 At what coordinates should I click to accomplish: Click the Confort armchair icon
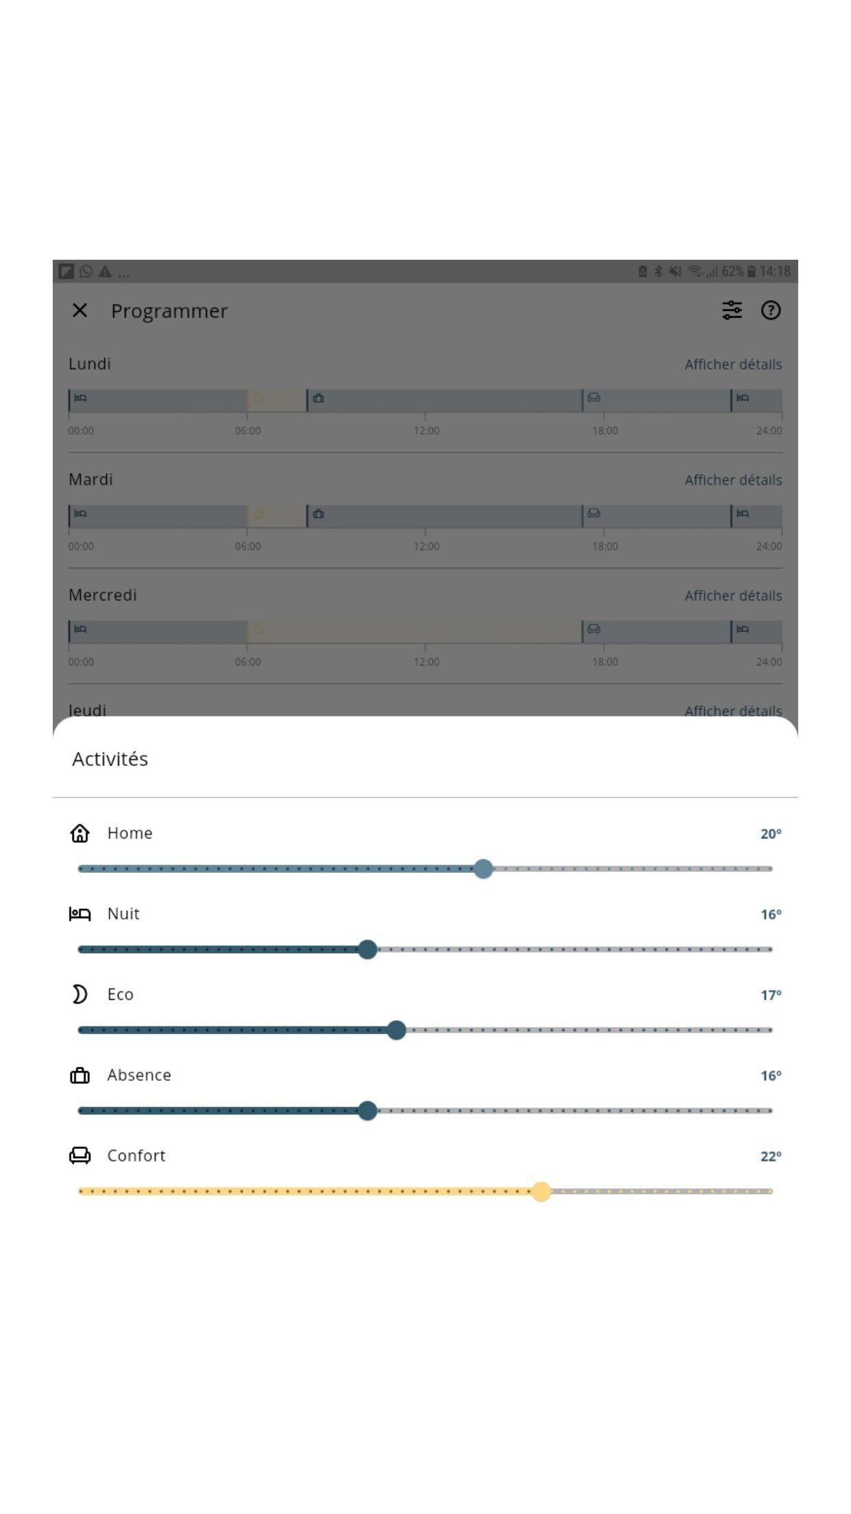coord(79,1155)
